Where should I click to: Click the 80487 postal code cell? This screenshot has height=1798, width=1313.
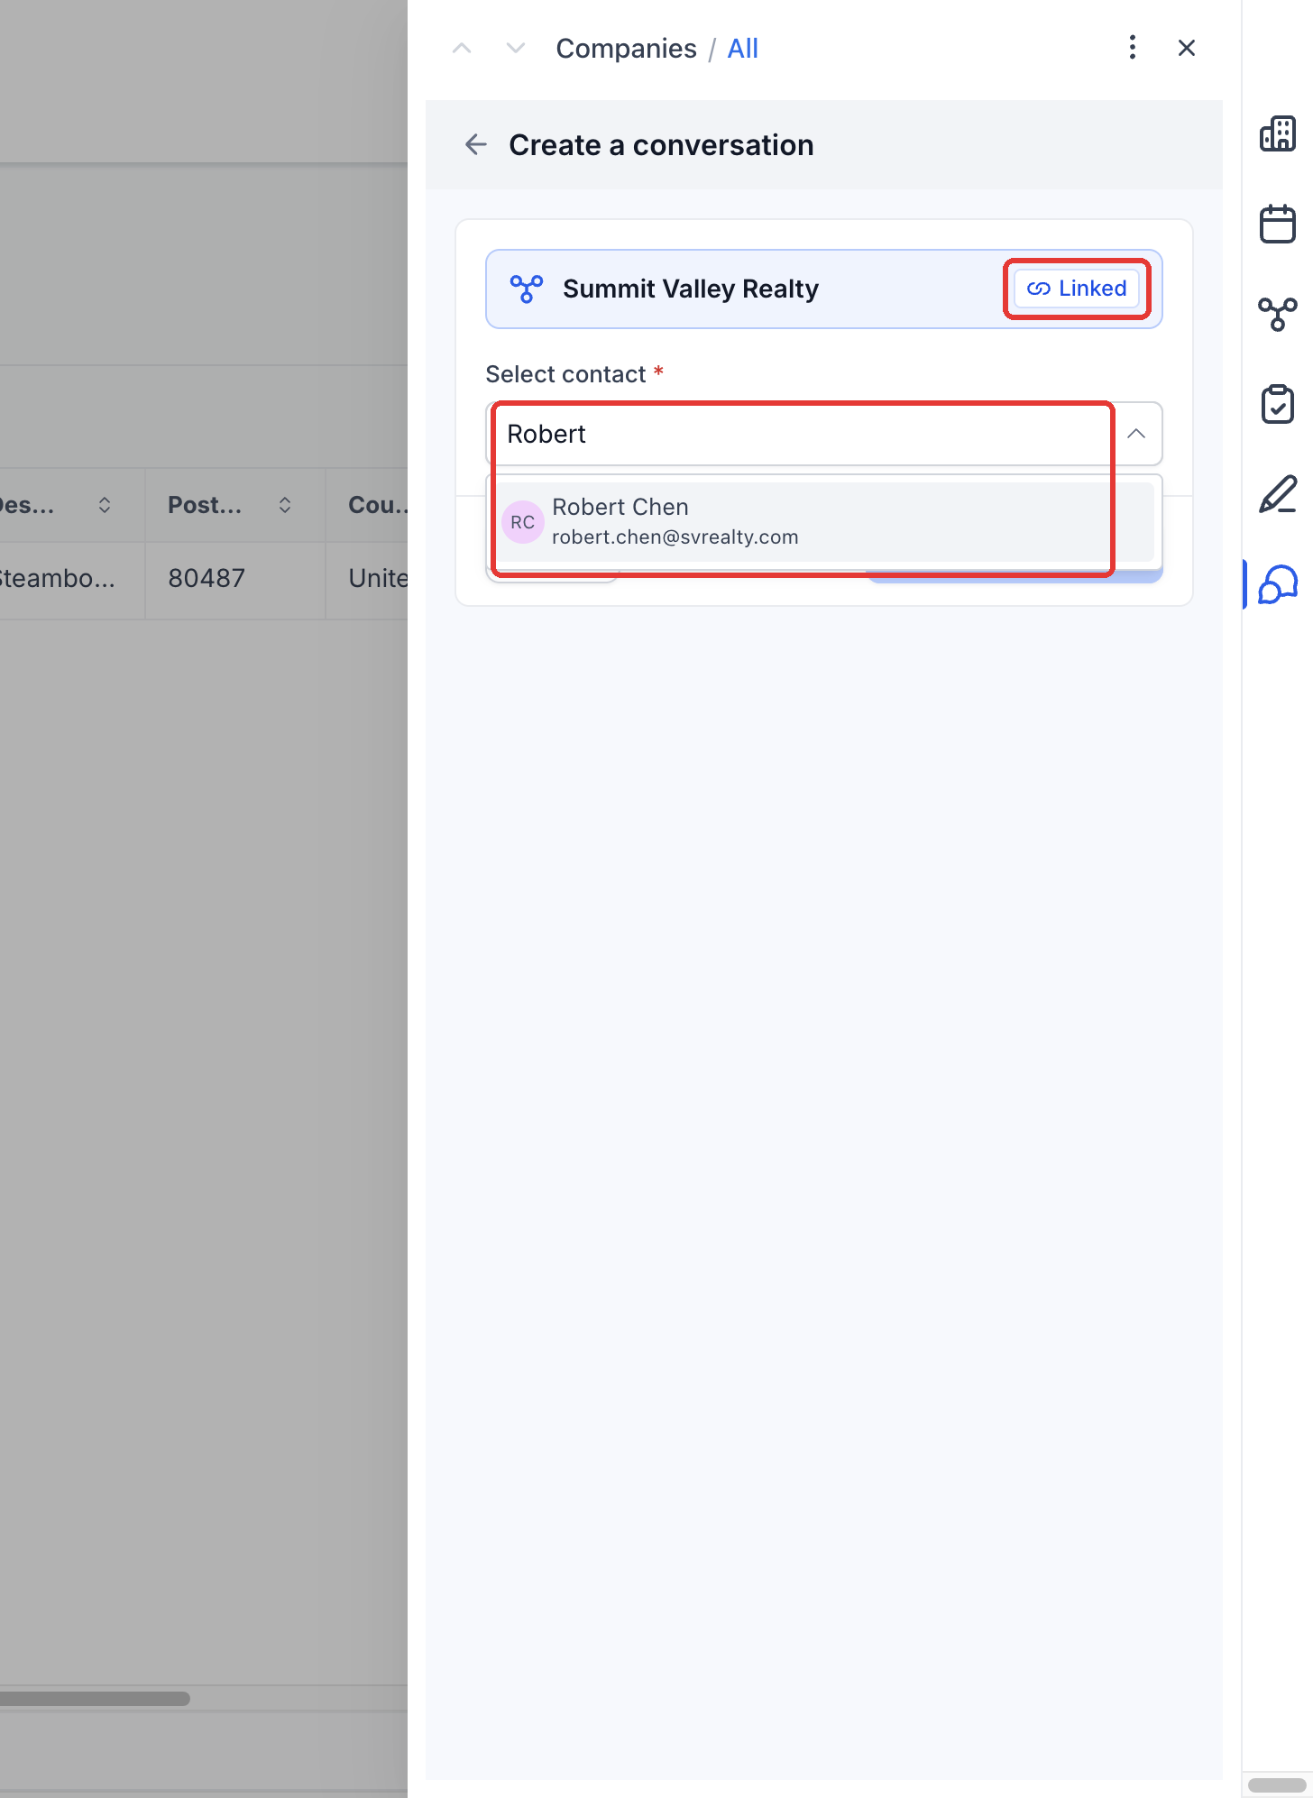234,578
